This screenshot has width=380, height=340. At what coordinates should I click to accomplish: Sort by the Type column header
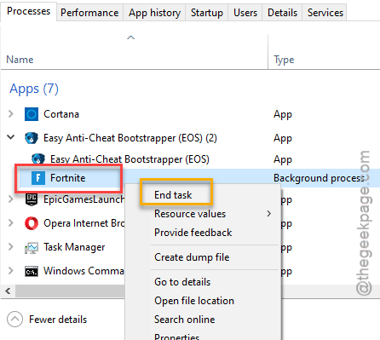pos(284,60)
